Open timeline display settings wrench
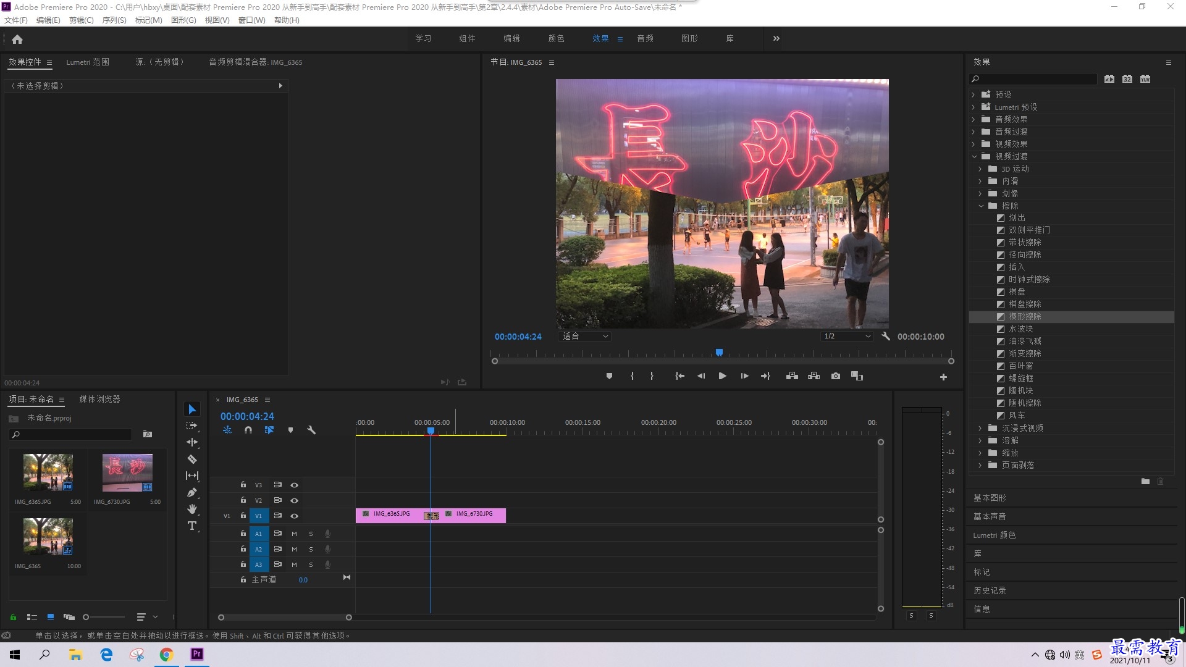Image resolution: width=1186 pixels, height=667 pixels. coord(311,430)
